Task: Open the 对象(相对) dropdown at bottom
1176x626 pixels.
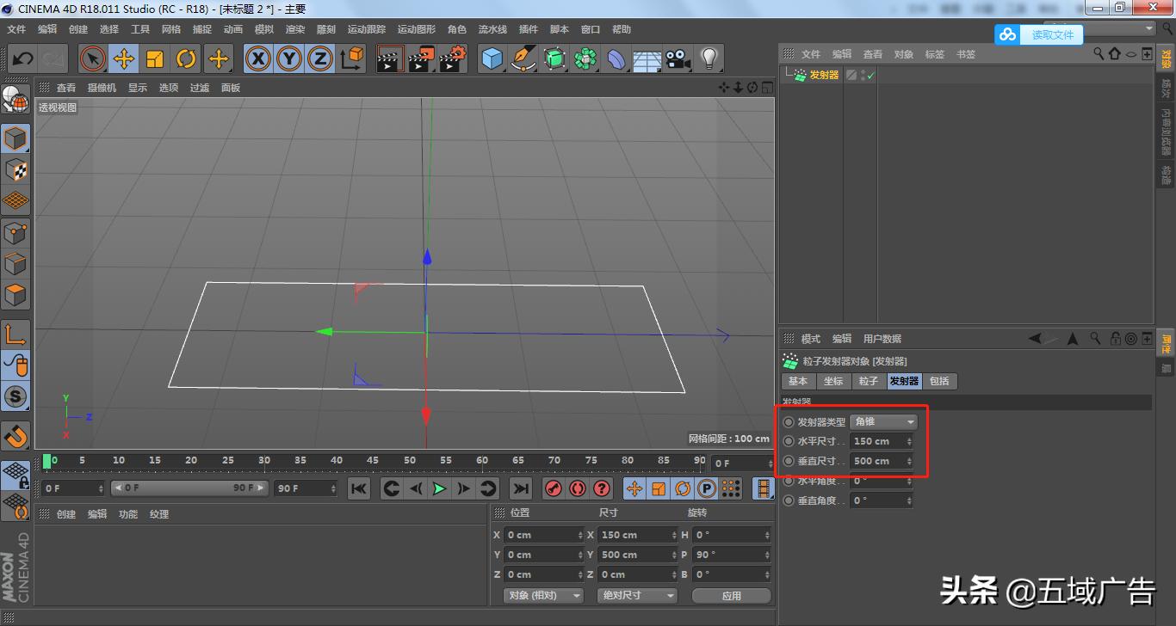Action: coord(542,595)
